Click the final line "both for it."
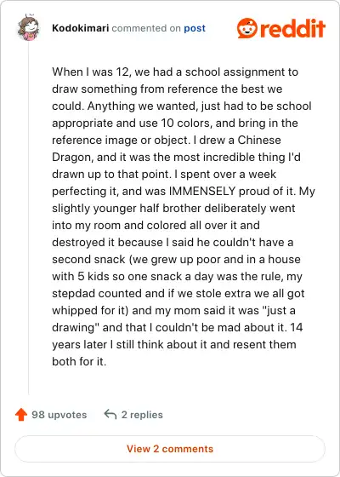Viewport: 340px width, 477px height. tap(79, 361)
